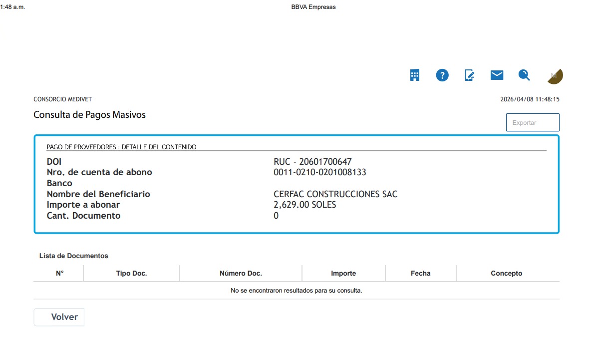Select the Fecha column header

420,273
